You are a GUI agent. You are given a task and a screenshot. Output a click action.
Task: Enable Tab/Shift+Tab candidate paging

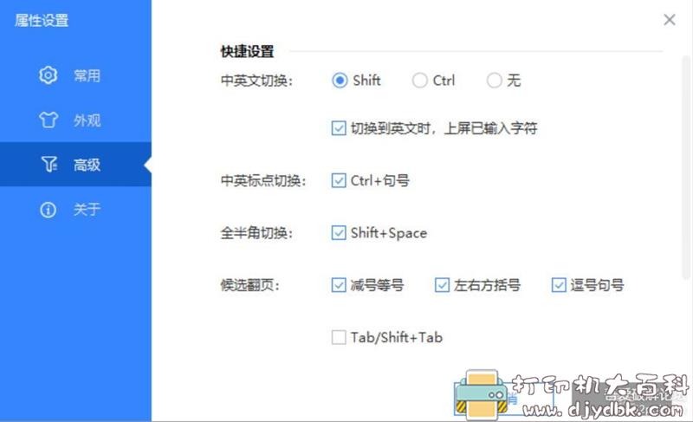click(x=339, y=338)
